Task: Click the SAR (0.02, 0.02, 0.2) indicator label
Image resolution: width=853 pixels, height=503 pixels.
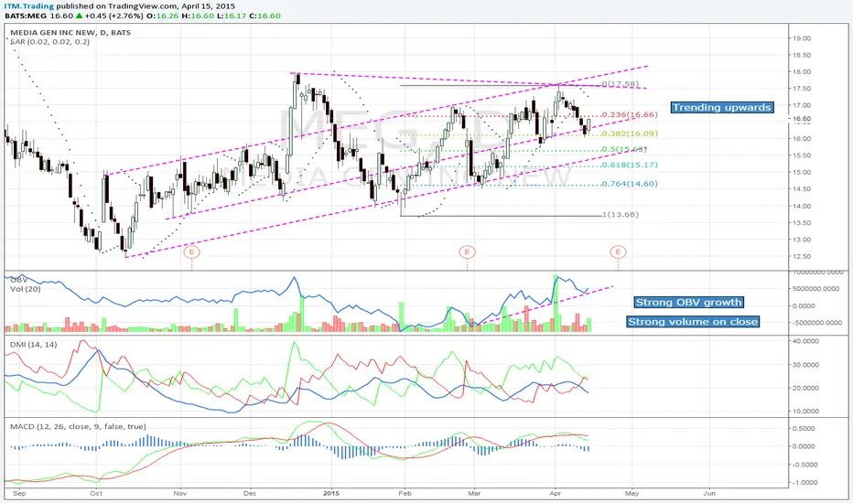Action: [x=50, y=42]
